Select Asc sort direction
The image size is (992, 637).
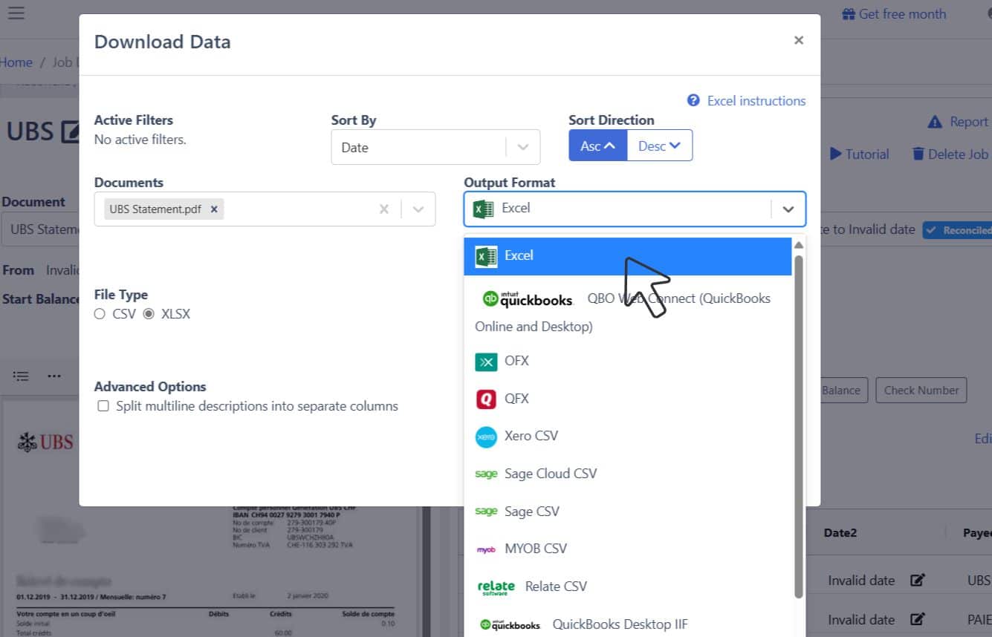(598, 146)
